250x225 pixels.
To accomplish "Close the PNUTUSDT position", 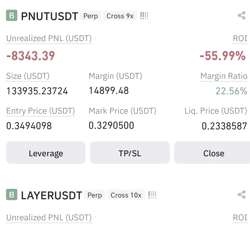I will pos(212,153).
